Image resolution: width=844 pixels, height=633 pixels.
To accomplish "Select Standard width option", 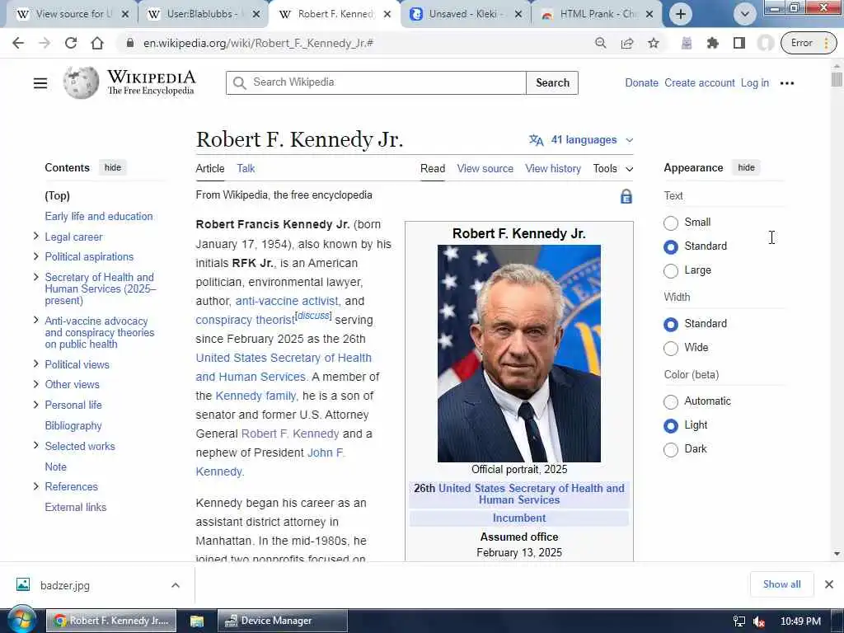I will point(671,324).
